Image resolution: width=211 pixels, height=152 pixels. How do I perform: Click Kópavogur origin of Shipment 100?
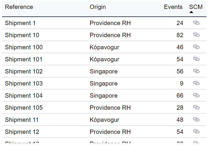coord(104,48)
